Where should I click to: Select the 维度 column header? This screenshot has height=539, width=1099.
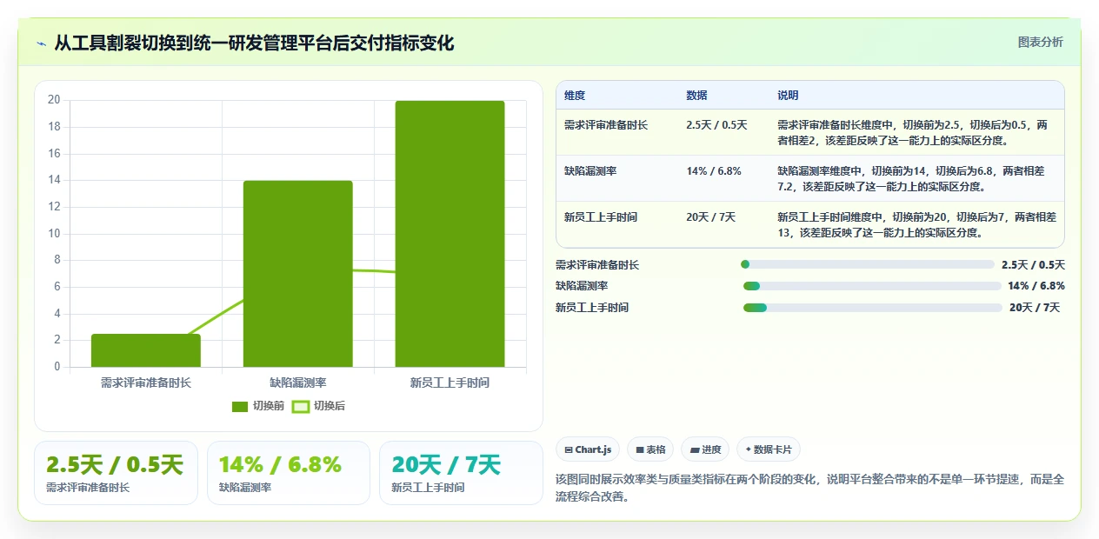pyautogui.click(x=575, y=96)
